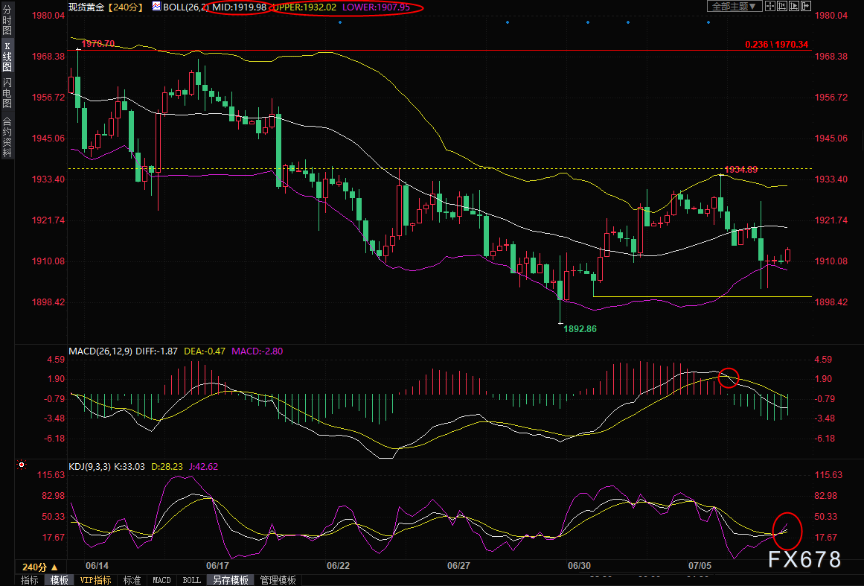The height and width of the screenshot is (586, 864).
Task: Click the 管理模板 button
Action: 278,580
